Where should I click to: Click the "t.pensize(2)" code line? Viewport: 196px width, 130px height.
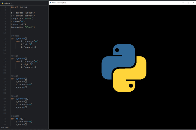click(x=18, y=24)
